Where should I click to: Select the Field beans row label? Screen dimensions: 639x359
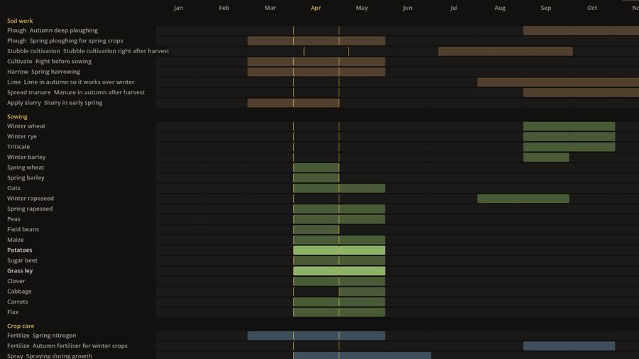23,229
